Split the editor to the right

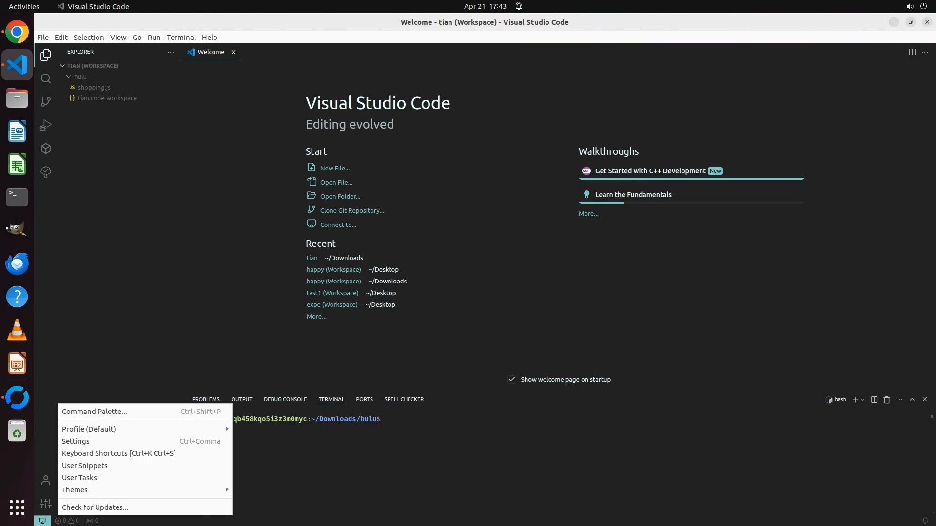coord(912,52)
